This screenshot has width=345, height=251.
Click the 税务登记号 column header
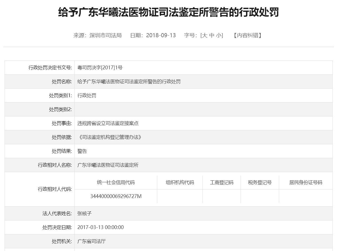click(260, 182)
